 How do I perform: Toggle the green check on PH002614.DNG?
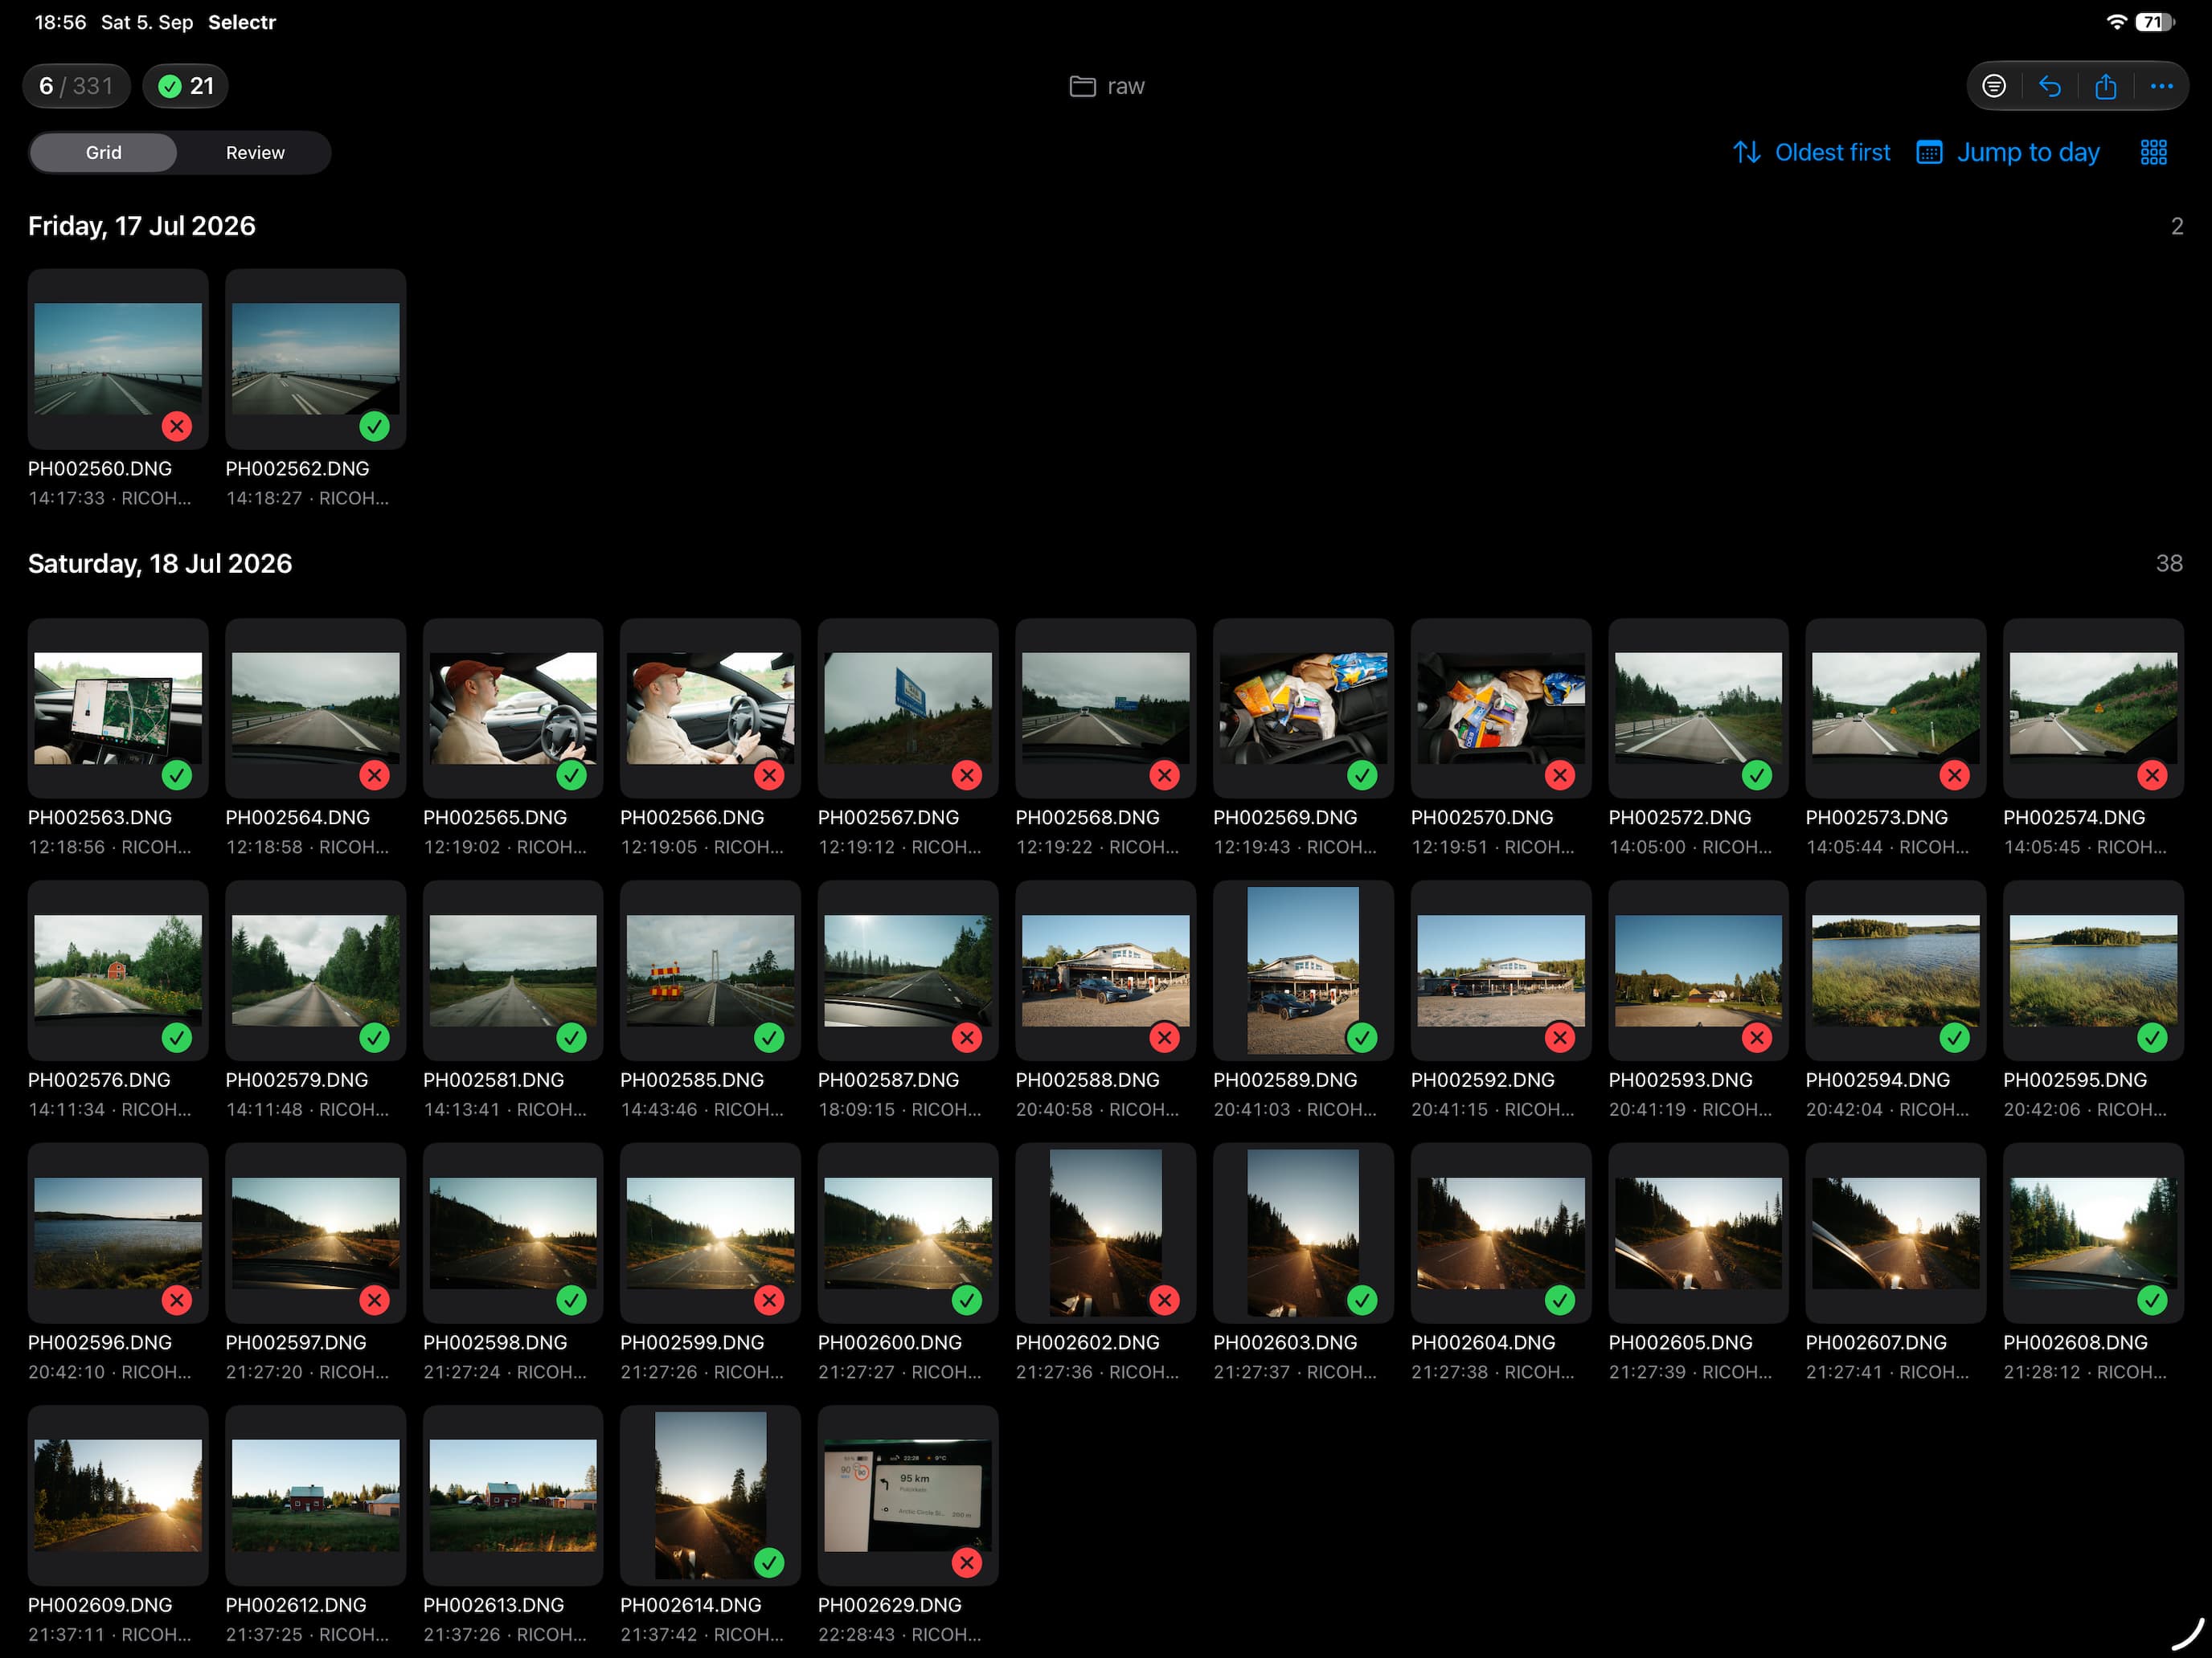point(769,1563)
